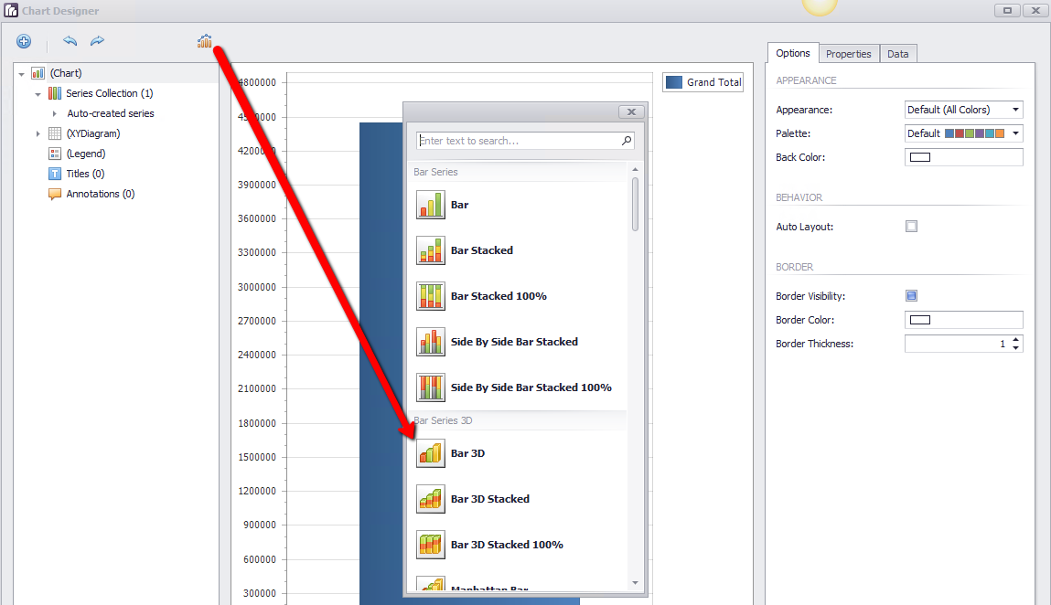Select the Bar 3D series icon

tap(430, 453)
